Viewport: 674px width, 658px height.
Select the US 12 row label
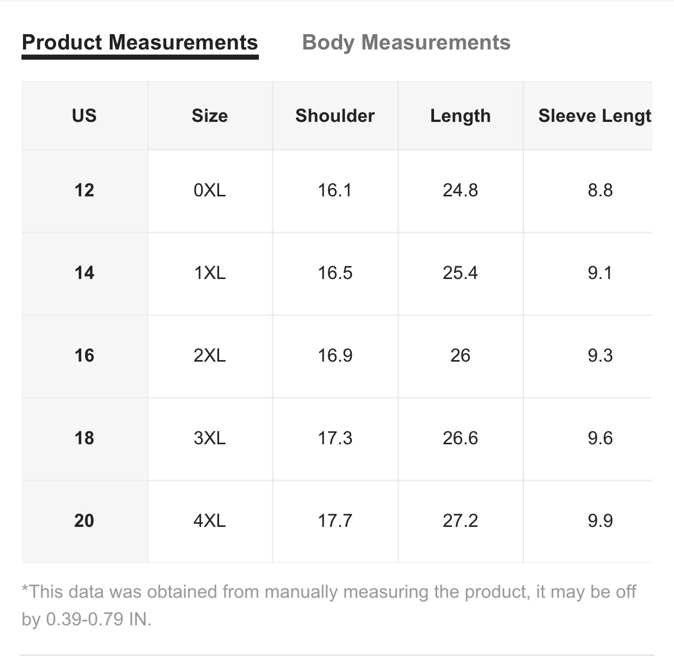[x=84, y=191]
